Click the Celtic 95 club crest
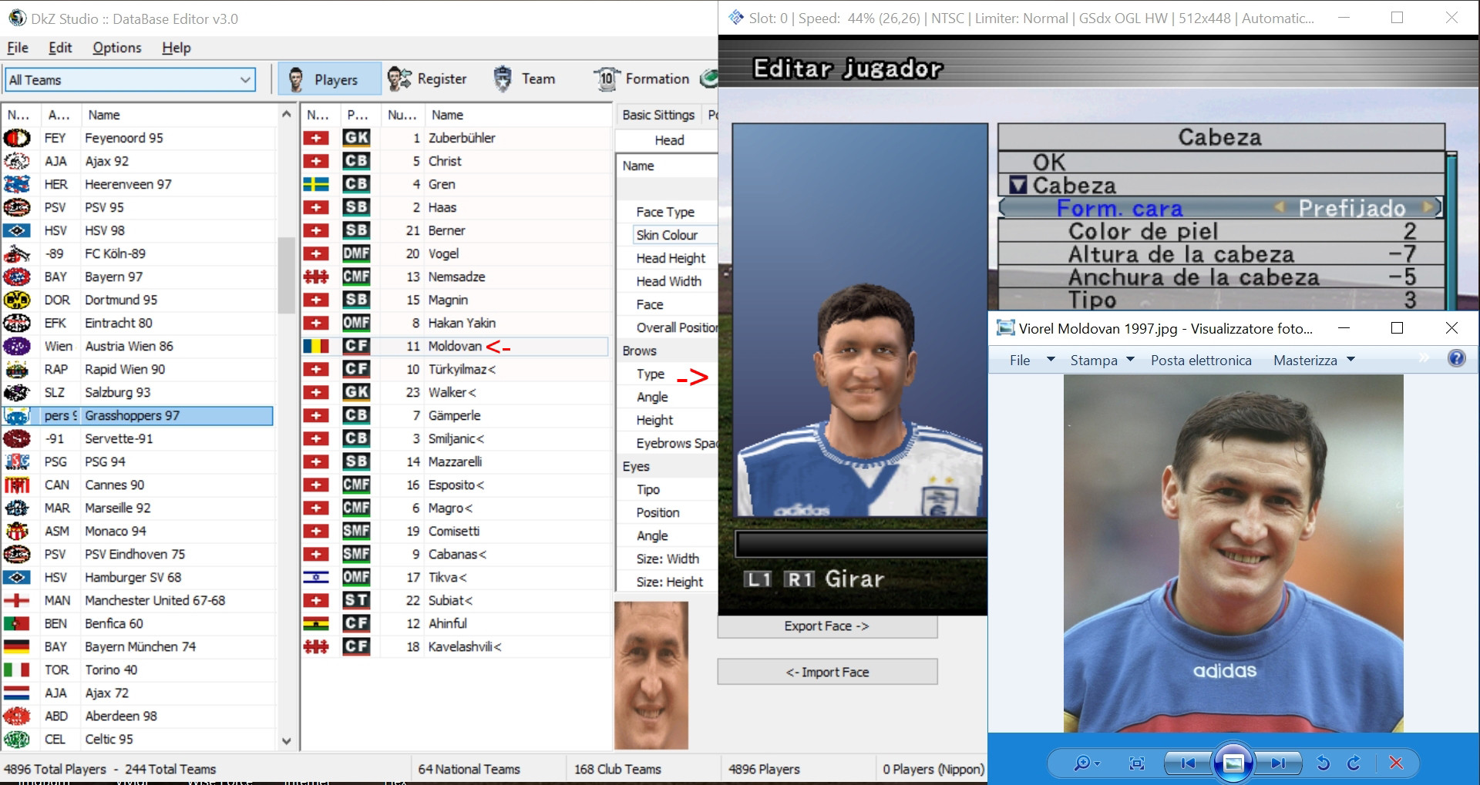This screenshot has height=785, width=1480. 17,739
